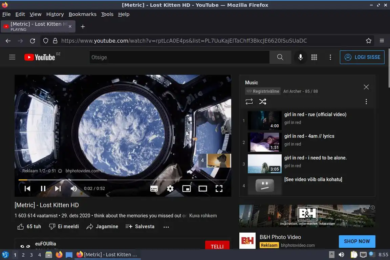Open the Firefox application menu

(382, 41)
